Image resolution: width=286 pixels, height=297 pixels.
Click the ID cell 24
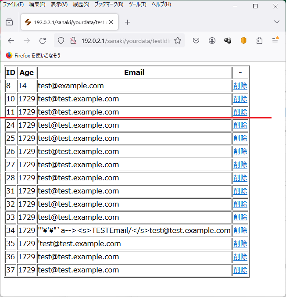click(x=11, y=125)
